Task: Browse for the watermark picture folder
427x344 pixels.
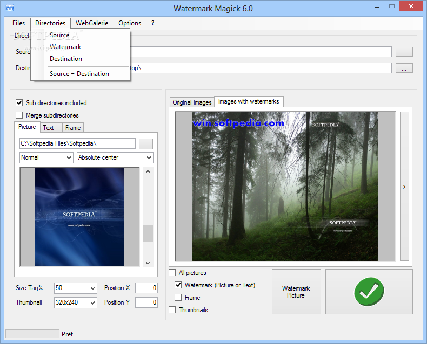Action: [146, 144]
